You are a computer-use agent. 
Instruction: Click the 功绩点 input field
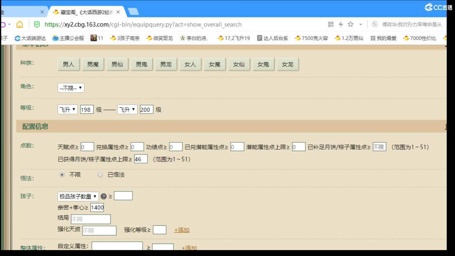pos(176,147)
